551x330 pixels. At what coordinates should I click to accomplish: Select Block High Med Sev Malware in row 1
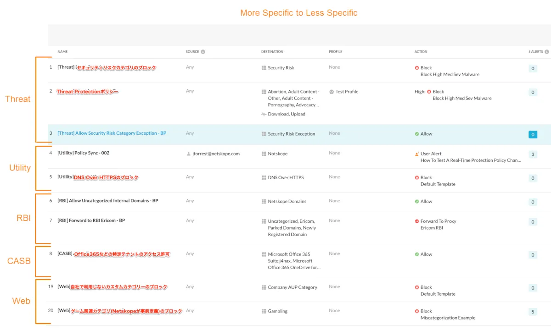coord(450,74)
